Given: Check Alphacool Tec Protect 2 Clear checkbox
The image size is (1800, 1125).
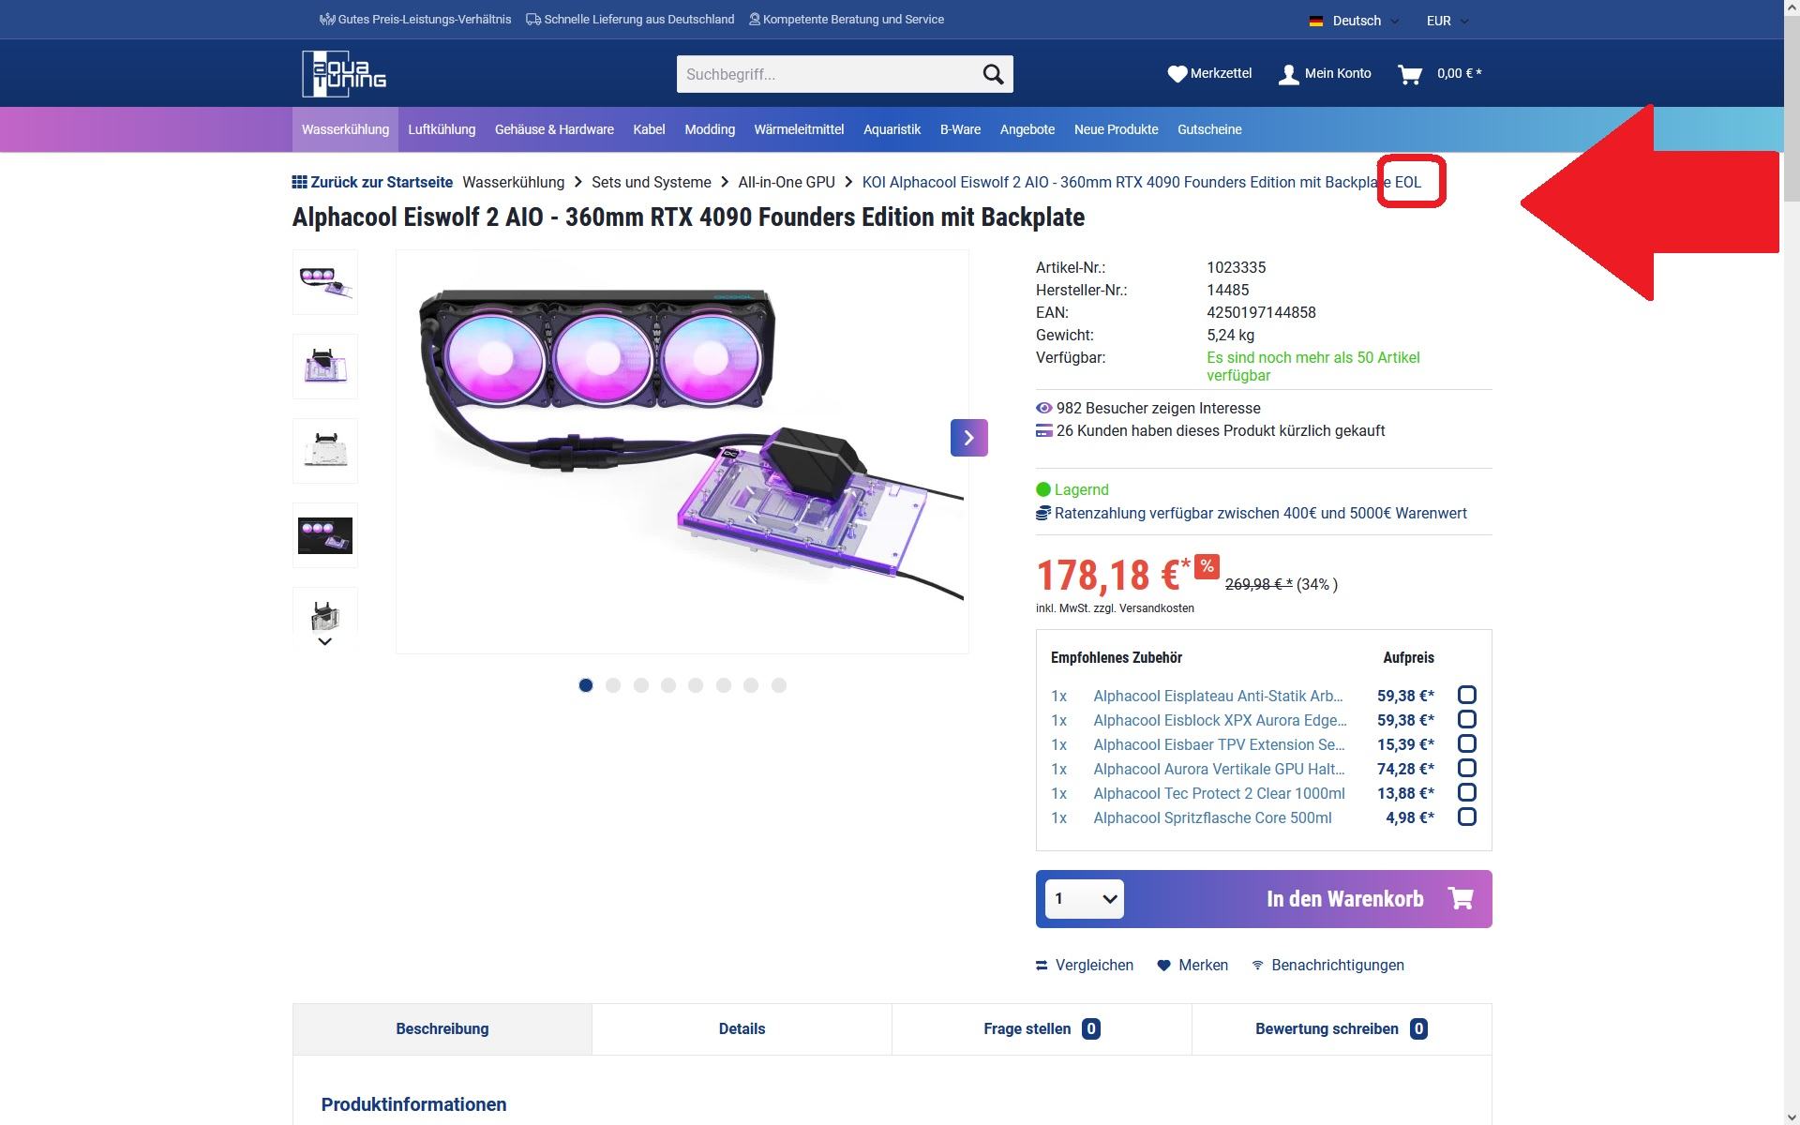Looking at the screenshot, I should point(1466,793).
